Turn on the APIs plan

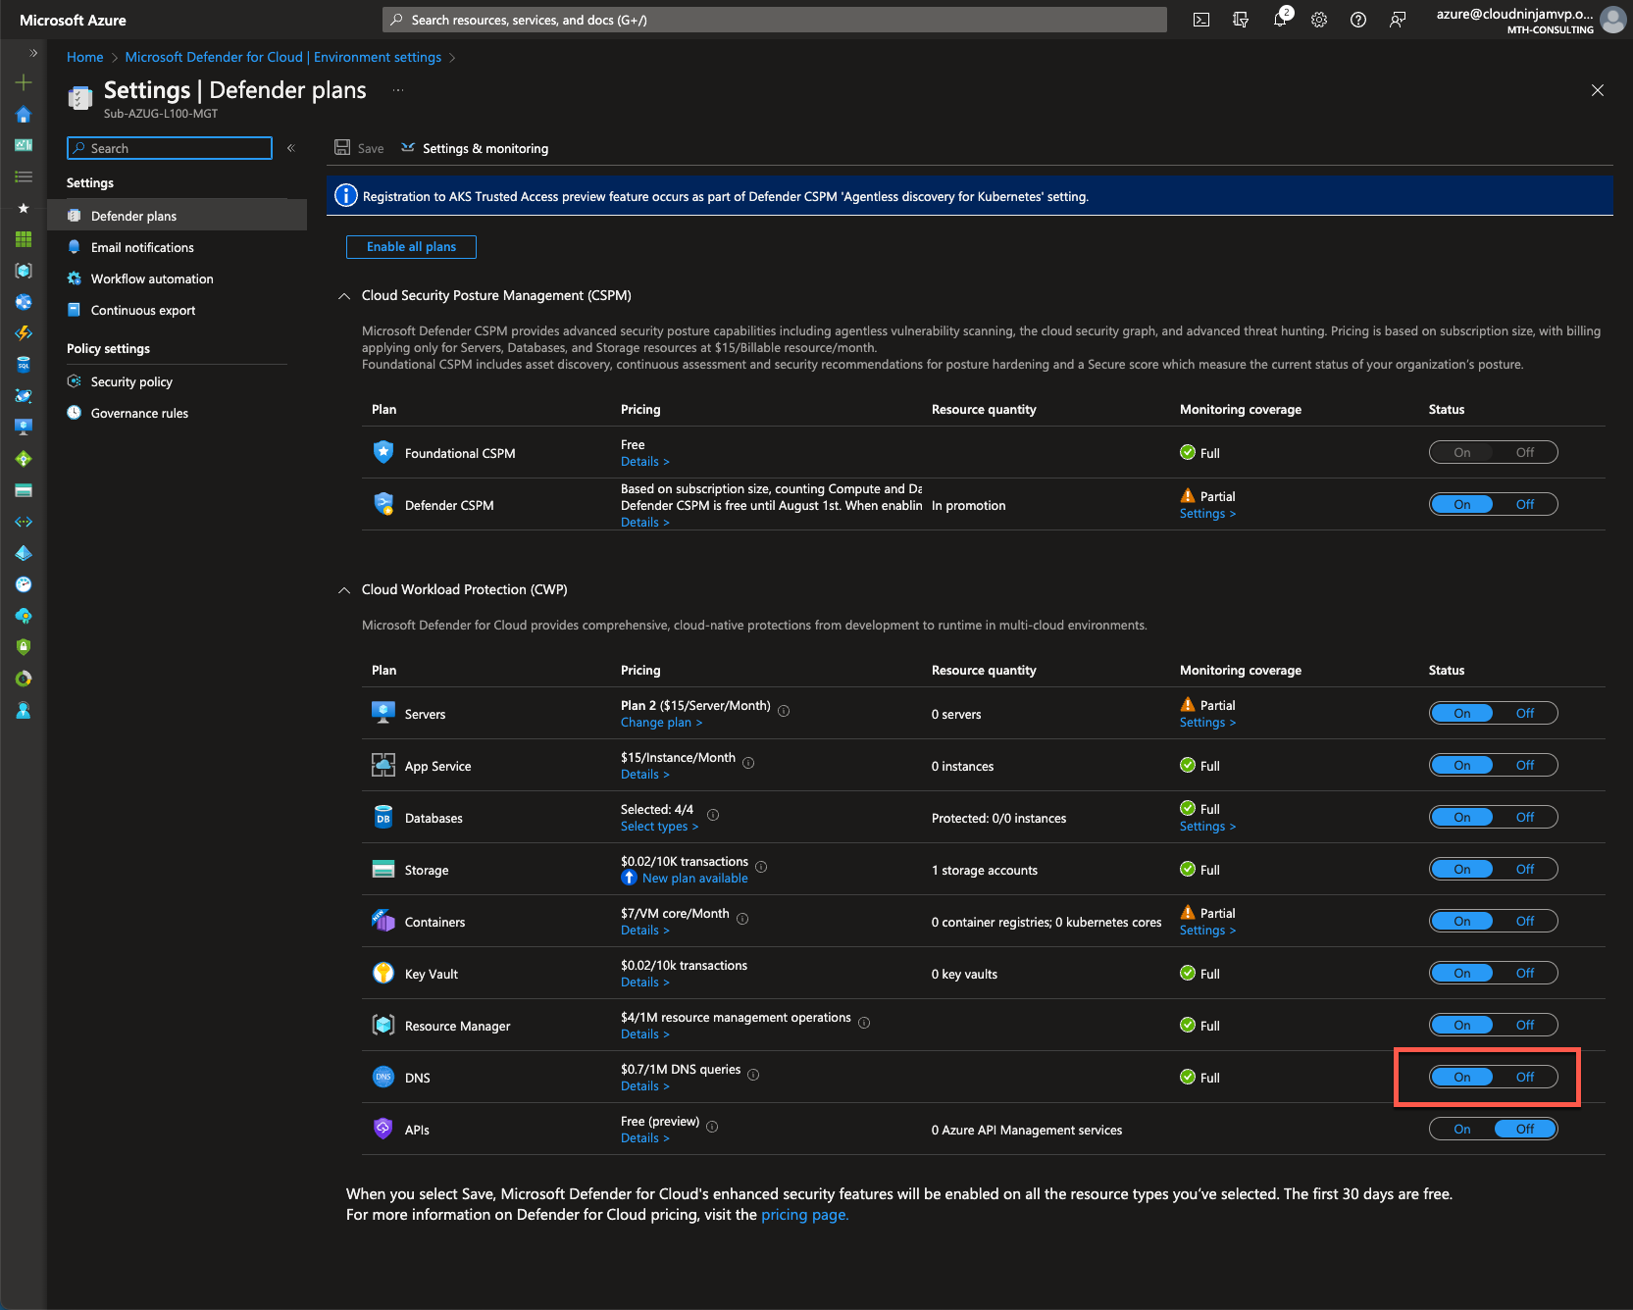1462,1129
